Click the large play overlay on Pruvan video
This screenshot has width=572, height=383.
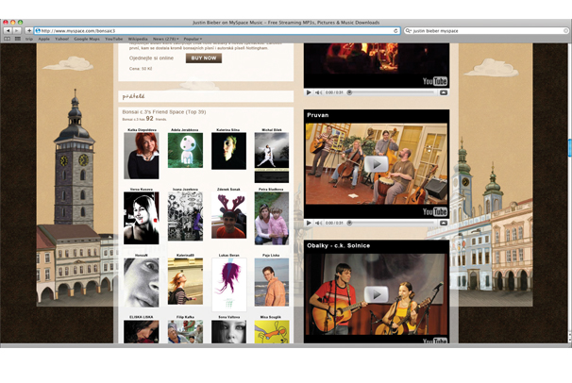point(376,164)
